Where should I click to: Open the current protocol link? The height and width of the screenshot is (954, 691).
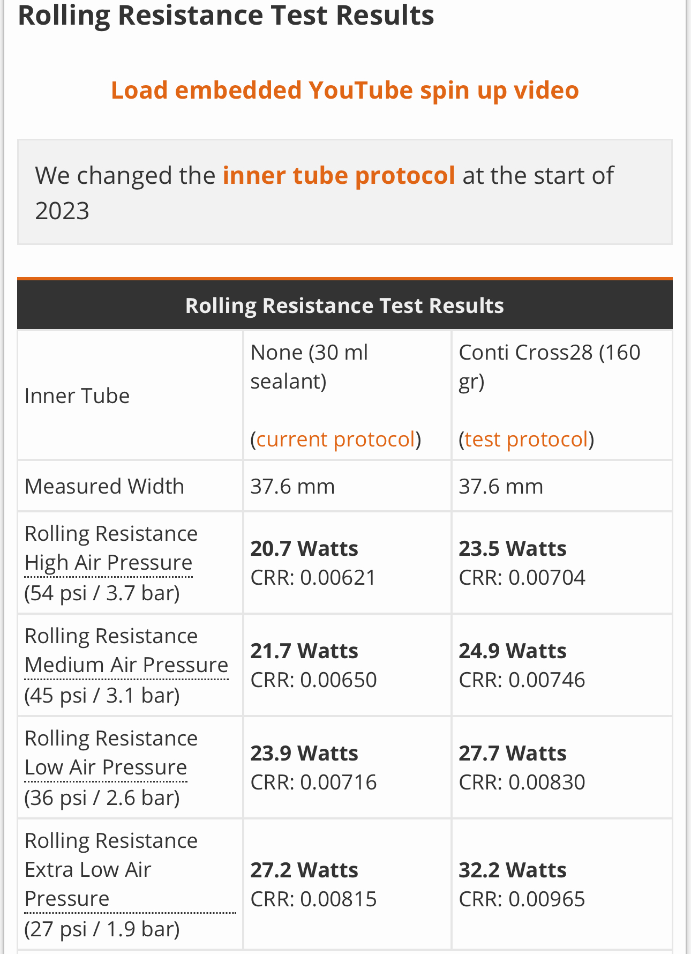click(336, 439)
